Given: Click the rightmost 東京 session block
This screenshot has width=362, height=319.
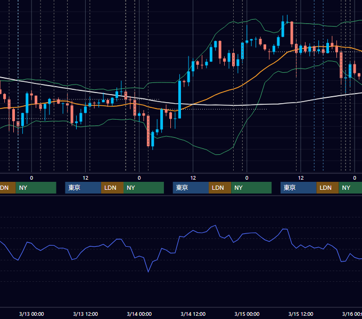Looking at the screenshot, I should coord(298,188).
